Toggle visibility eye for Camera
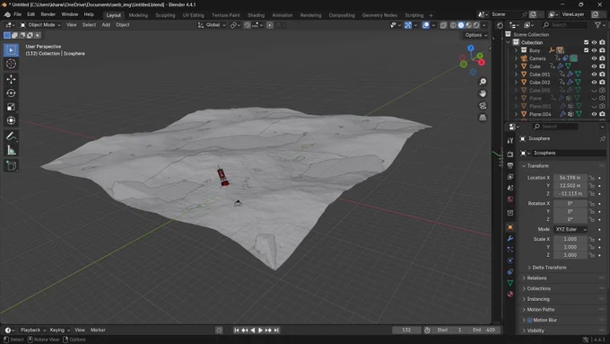This screenshot has width=610, height=344. [x=594, y=58]
